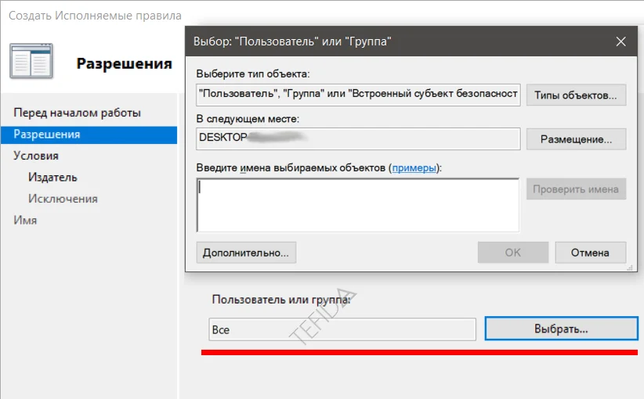644x399 pixels.
Task: Confirm the selection with OK
Action: (512, 253)
